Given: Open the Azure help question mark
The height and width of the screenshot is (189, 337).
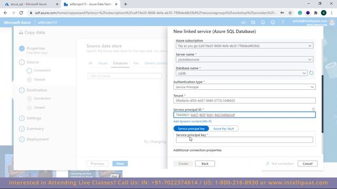Looking at the screenshot, I should point(283,22).
